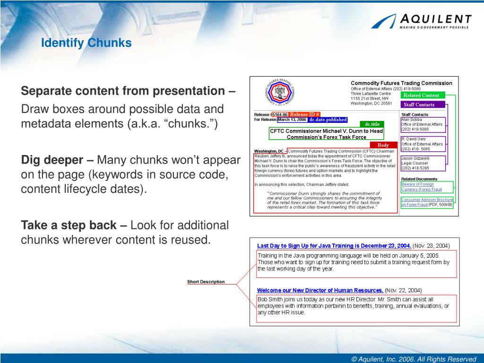Click the italic Commissioner Dunn quotation
This screenshot has width=484, height=363.
[324, 200]
